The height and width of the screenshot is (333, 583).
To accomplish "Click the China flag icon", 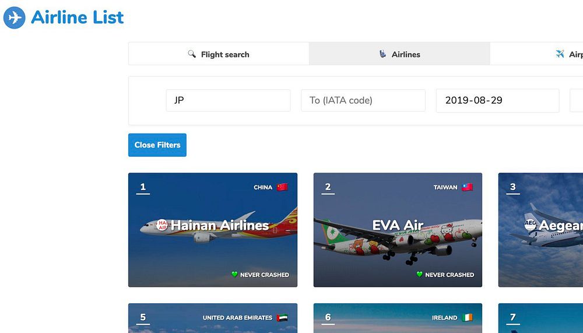I will tap(283, 187).
